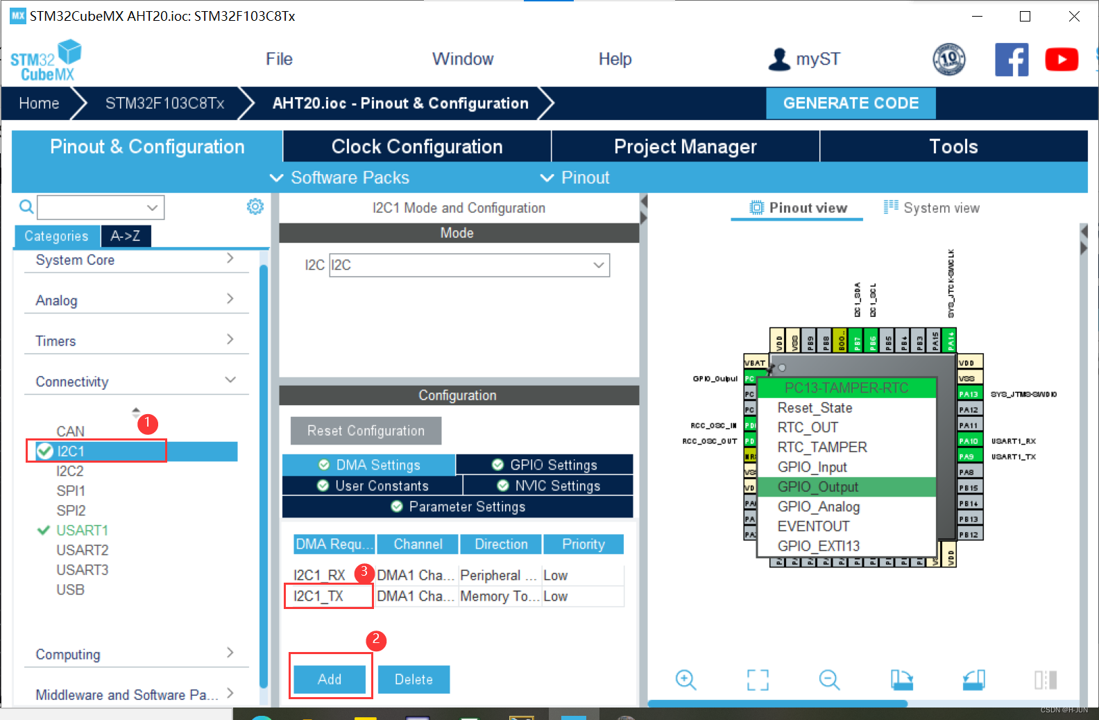Click the Pinout view chip icon
Screen dimensions: 1099x720
coord(756,207)
